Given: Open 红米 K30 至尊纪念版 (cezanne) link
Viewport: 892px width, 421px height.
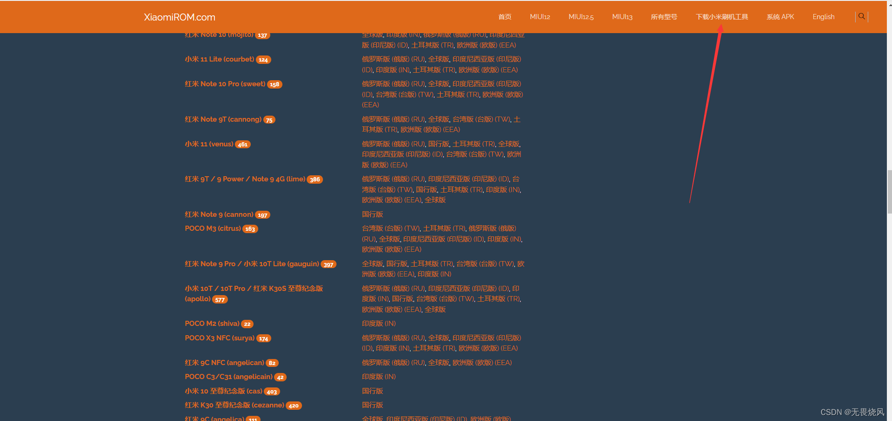Looking at the screenshot, I should click(x=234, y=405).
